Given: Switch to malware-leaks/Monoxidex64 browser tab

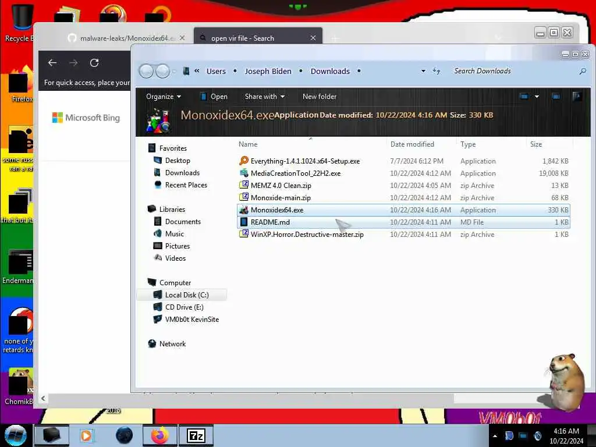Looking at the screenshot, I should (x=126, y=38).
